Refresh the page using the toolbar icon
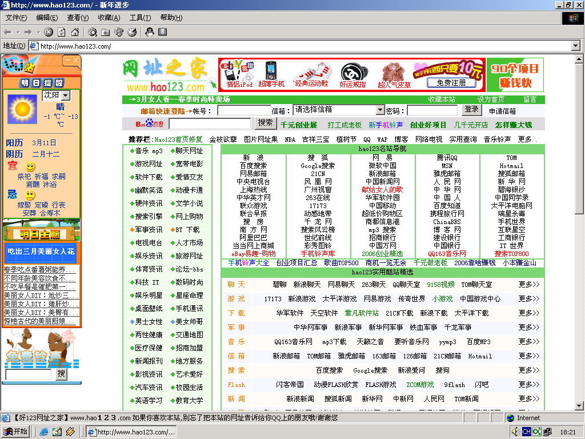This screenshot has width=585, height=439. [62, 33]
